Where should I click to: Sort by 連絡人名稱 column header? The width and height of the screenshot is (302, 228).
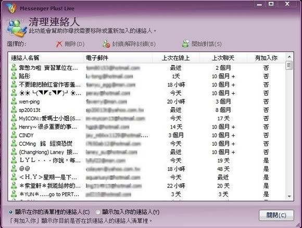46,58
